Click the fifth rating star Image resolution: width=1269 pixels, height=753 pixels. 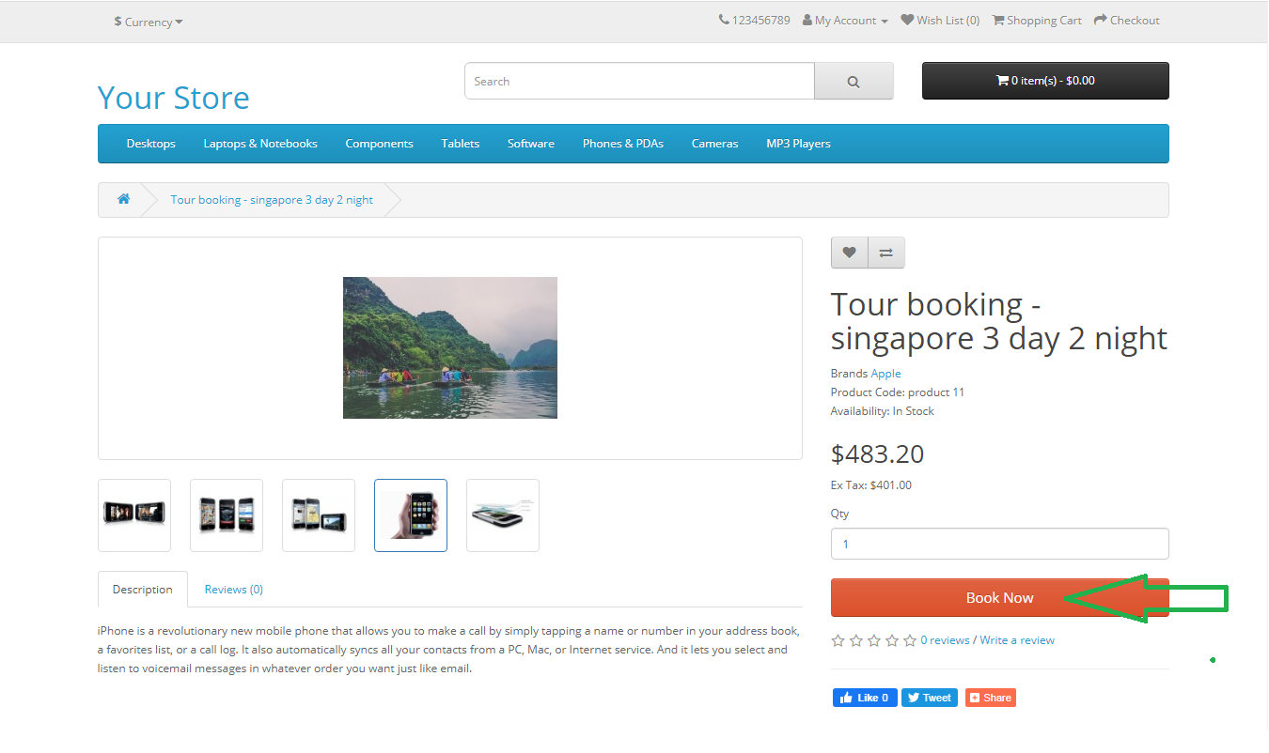tap(910, 640)
